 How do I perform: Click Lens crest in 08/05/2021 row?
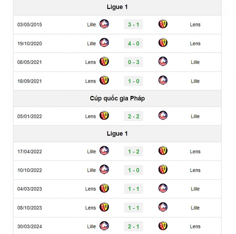tap(104, 61)
